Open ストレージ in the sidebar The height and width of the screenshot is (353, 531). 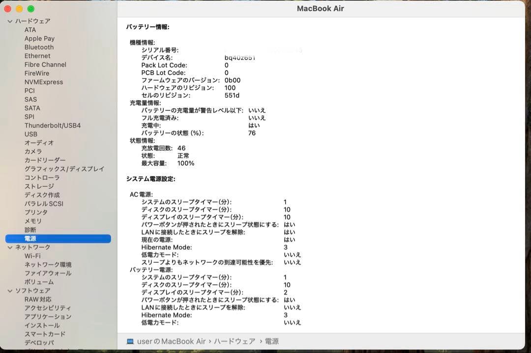point(39,186)
